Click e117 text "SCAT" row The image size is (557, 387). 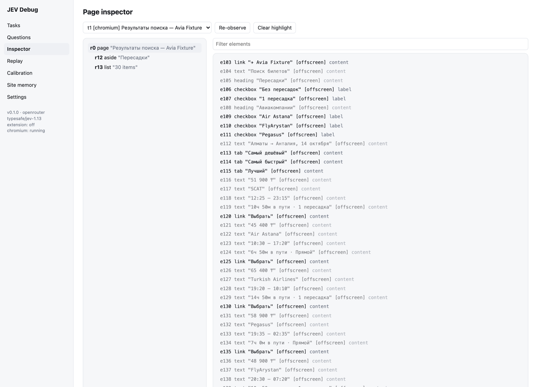click(x=370, y=189)
